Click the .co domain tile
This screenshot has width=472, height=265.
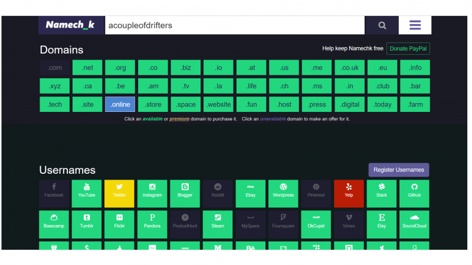(153, 68)
